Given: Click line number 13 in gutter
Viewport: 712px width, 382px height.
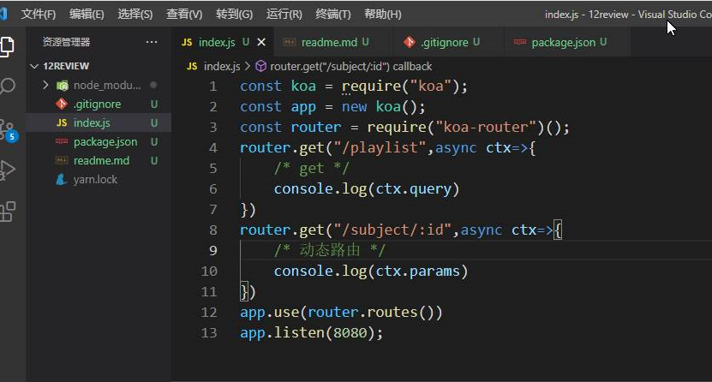Looking at the screenshot, I should tap(209, 333).
